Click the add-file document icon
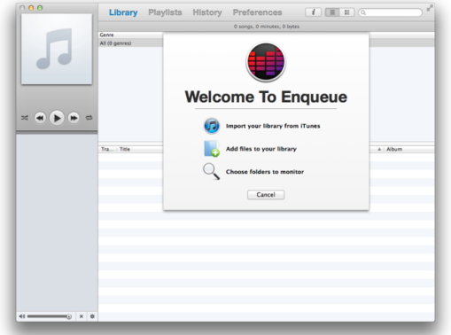 click(x=212, y=149)
